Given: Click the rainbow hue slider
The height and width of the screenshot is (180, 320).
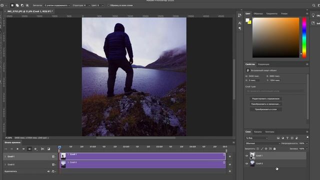Looking at the screenshot, I should [304, 37].
